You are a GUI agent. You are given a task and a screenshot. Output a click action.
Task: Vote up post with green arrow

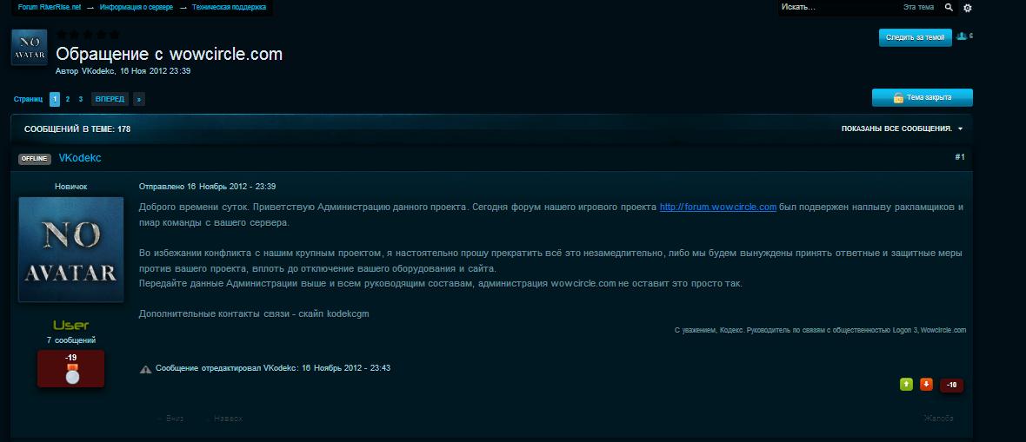906,385
